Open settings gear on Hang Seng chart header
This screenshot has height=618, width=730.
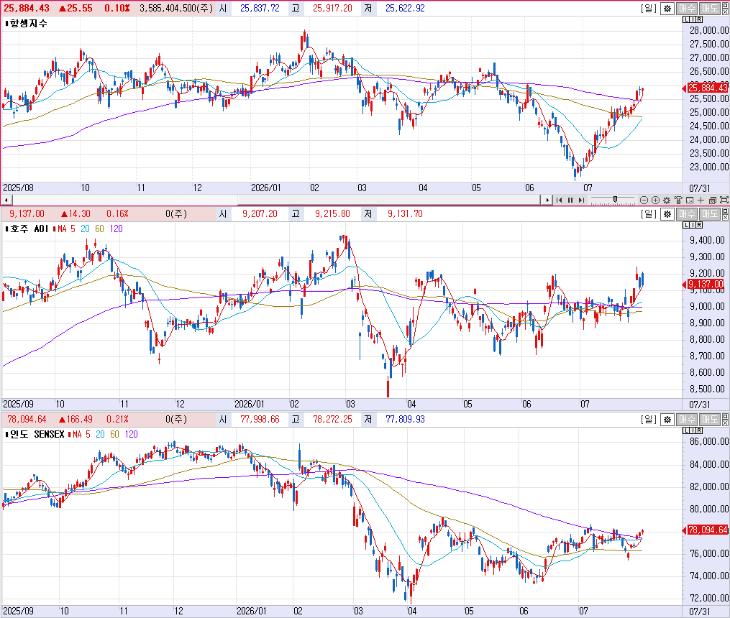667,9
